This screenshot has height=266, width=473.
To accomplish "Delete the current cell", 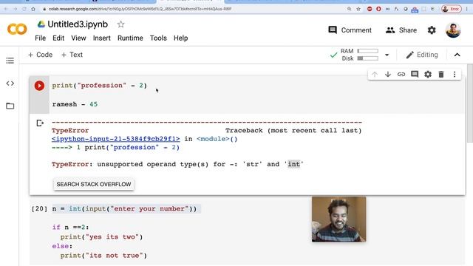I will pyautogui.click(x=441, y=74).
